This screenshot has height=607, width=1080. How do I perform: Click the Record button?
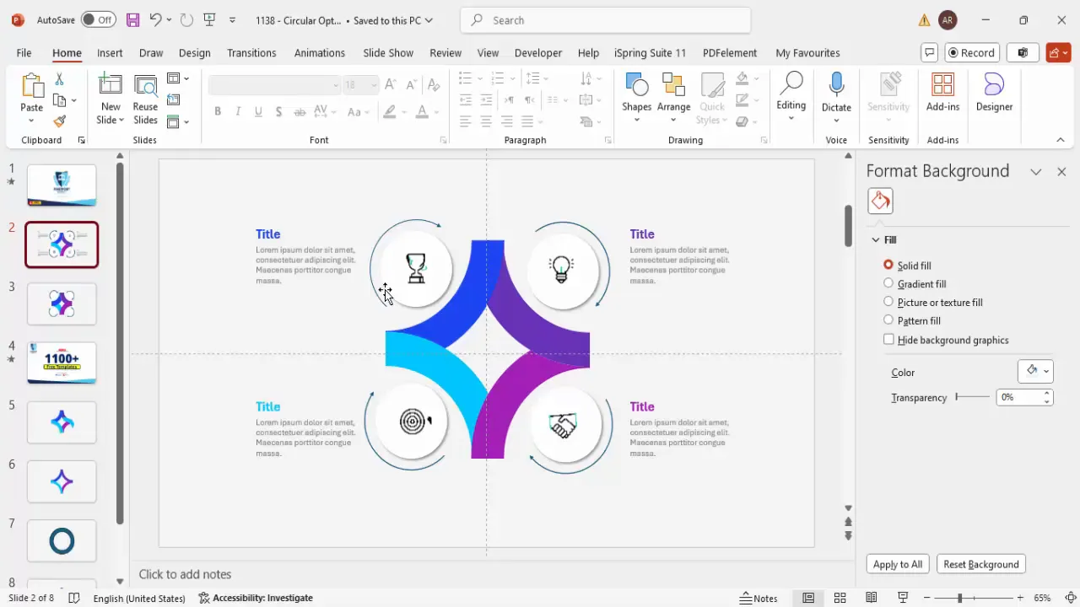(971, 52)
